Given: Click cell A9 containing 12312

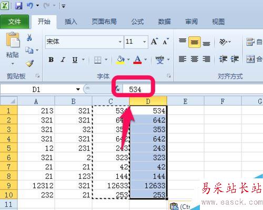Looking at the screenshot, I should click(x=36, y=186).
